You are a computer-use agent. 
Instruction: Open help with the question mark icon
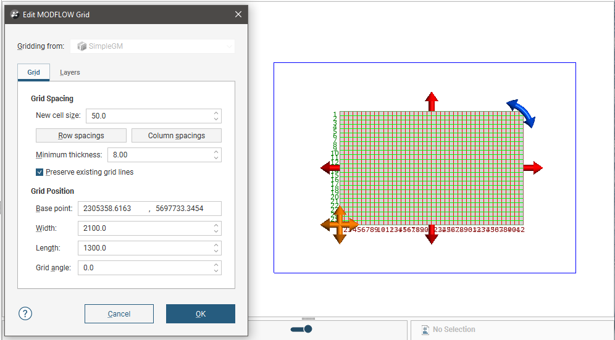(x=25, y=313)
